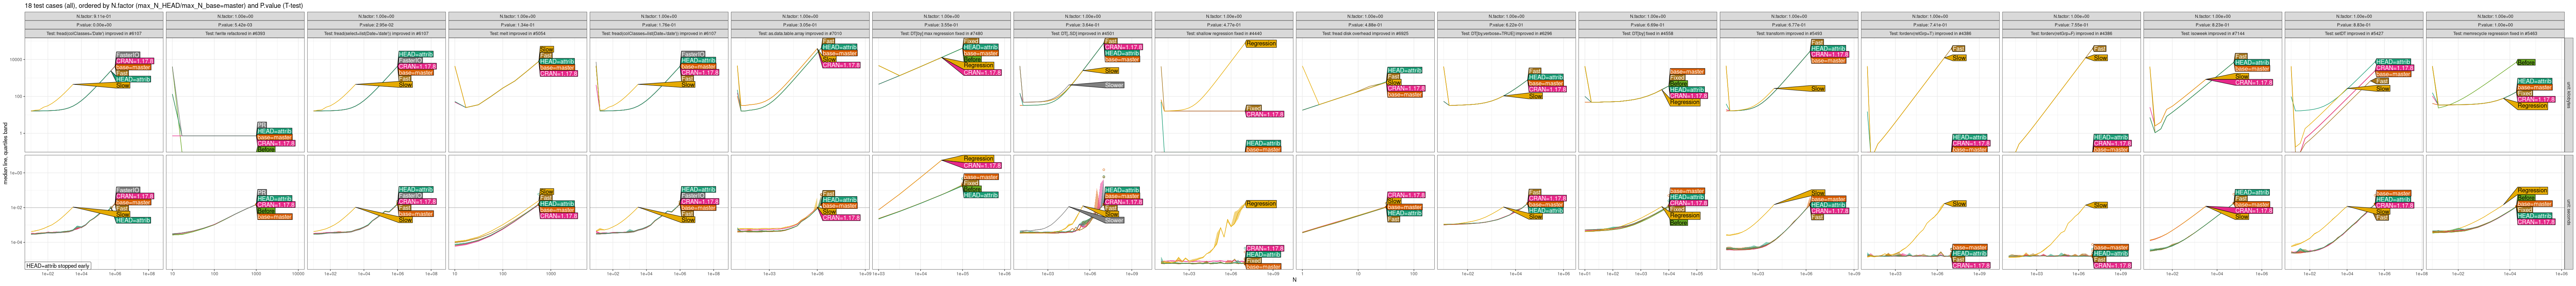This screenshot has height=286, width=2576.
Task: Select the DT[,.SD] improved in #4501 header
Action: pos(1083,33)
